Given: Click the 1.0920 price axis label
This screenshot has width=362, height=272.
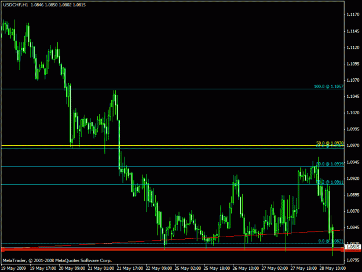Looking at the screenshot, I should (x=353, y=179).
